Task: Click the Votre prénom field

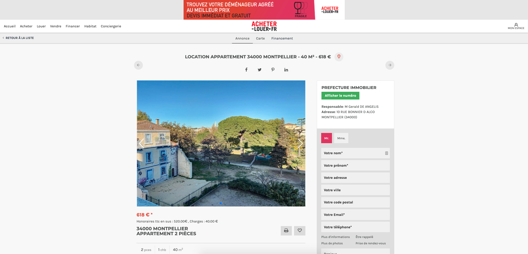Action: click(x=356, y=166)
